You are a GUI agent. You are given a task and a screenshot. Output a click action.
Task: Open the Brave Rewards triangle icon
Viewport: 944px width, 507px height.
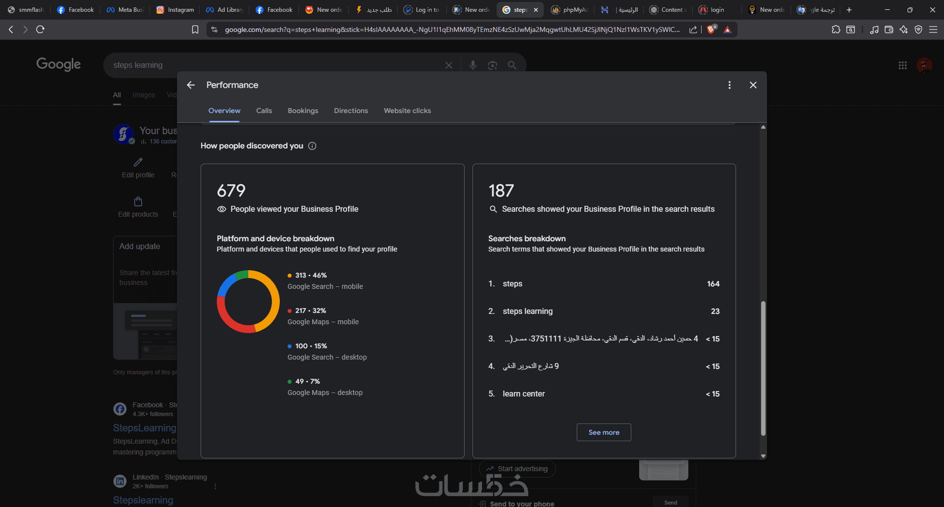[728, 29]
